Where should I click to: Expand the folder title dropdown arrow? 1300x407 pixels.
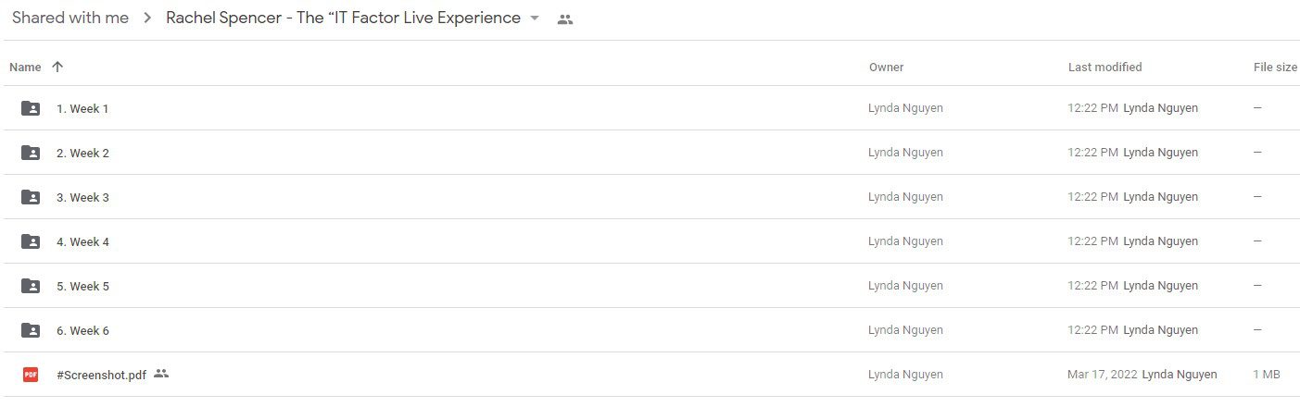click(x=534, y=18)
